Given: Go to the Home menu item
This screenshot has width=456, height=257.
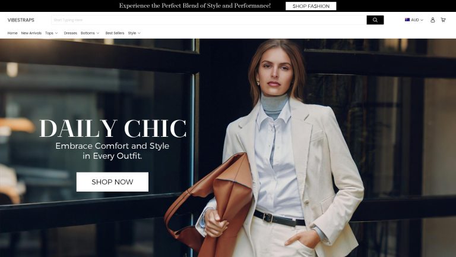Looking at the screenshot, I should coord(12,33).
